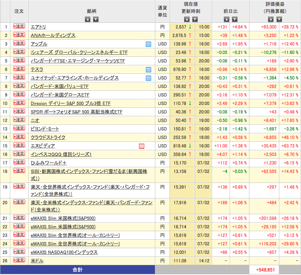Sort 現在値 column ascending arrow

click(x=187, y=19)
